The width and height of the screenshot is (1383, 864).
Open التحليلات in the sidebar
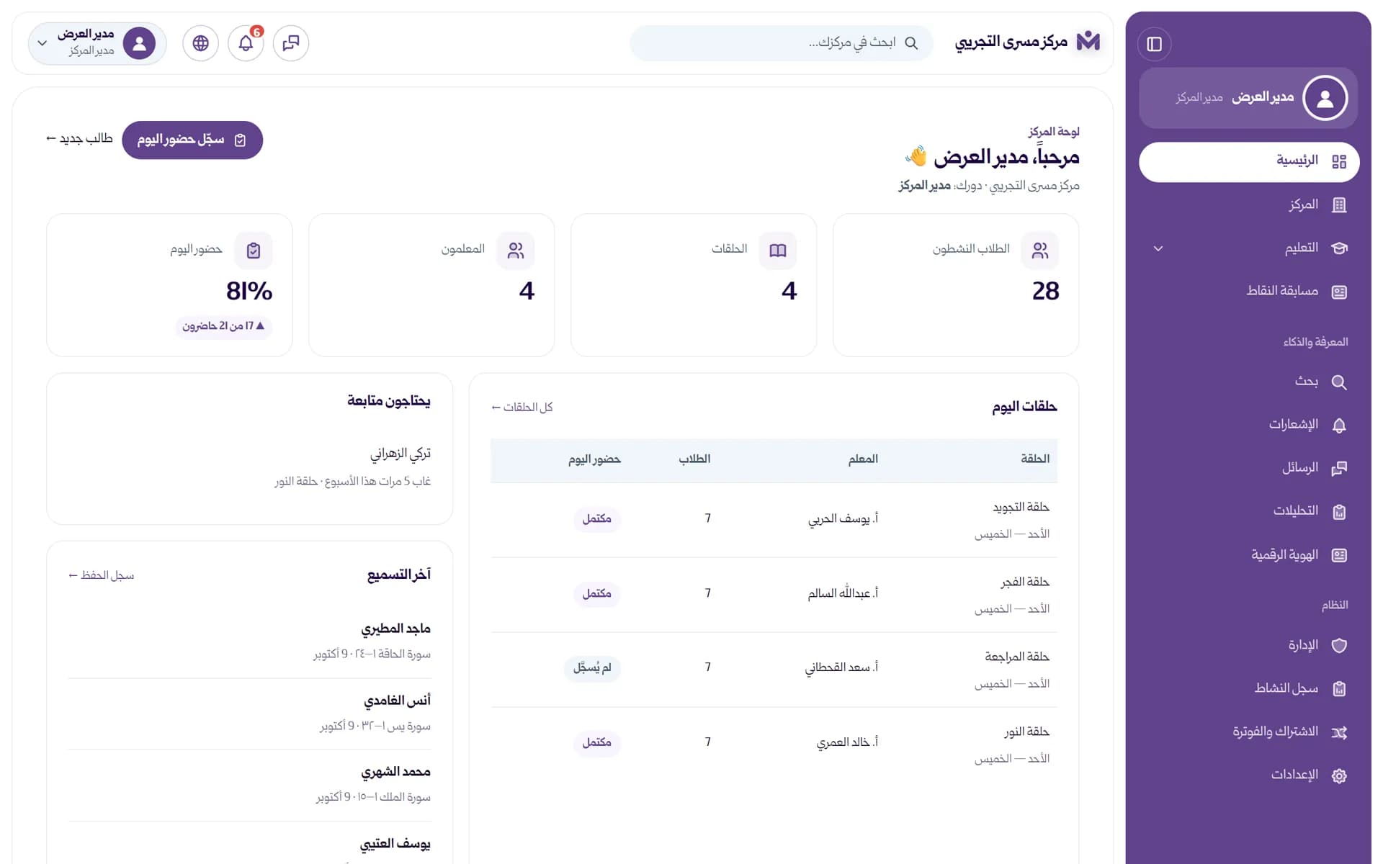coord(1248,511)
